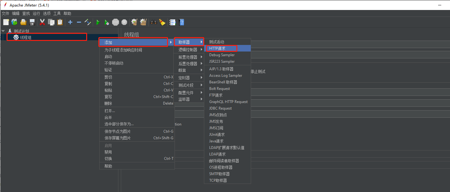Viewport: 450px width, 192px height.
Task: Choose HTTP请求 from the sampler list
Action: (228, 48)
